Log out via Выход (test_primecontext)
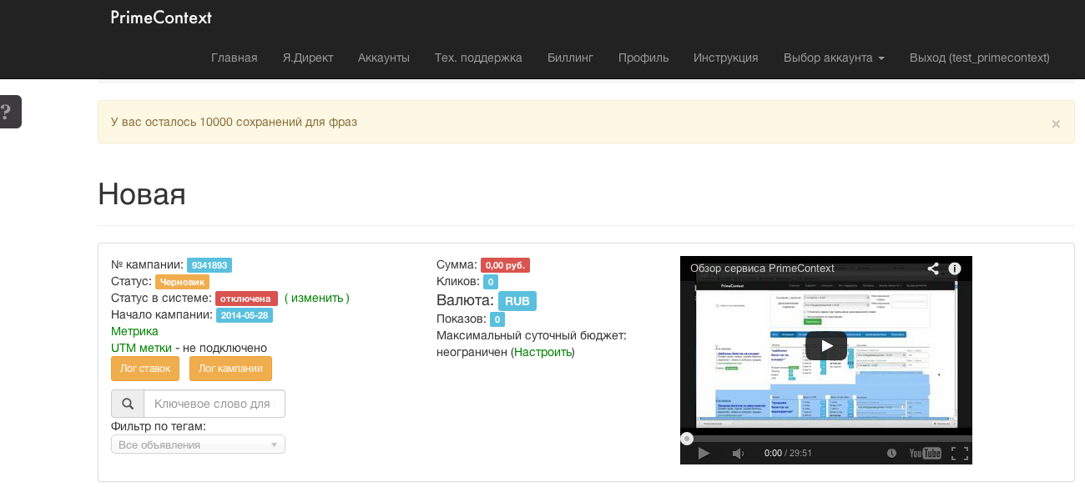The image size is (1085, 487). point(980,58)
